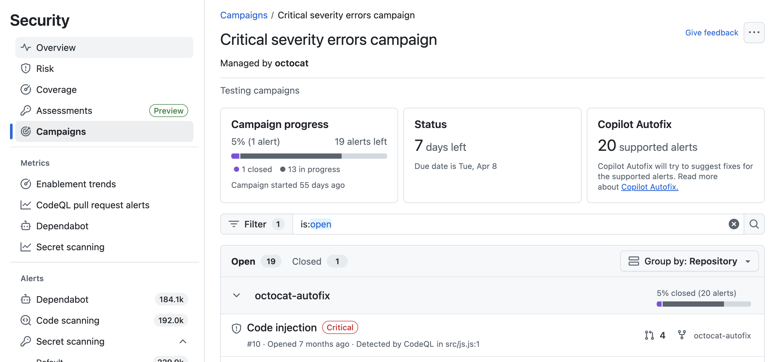
Task: Click the Dependabot icon under Metrics
Action: coord(26,226)
